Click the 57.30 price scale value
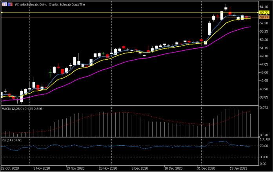Image resolution: width=273 pixels, height=172 pixels. pos(264,23)
